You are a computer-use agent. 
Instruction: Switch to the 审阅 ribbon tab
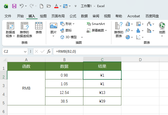[96, 16]
